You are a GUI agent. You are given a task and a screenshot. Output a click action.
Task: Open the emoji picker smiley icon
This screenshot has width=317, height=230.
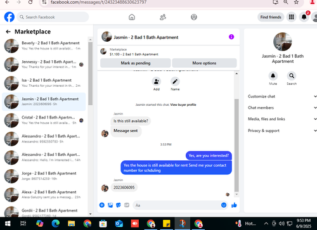(x=224, y=205)
